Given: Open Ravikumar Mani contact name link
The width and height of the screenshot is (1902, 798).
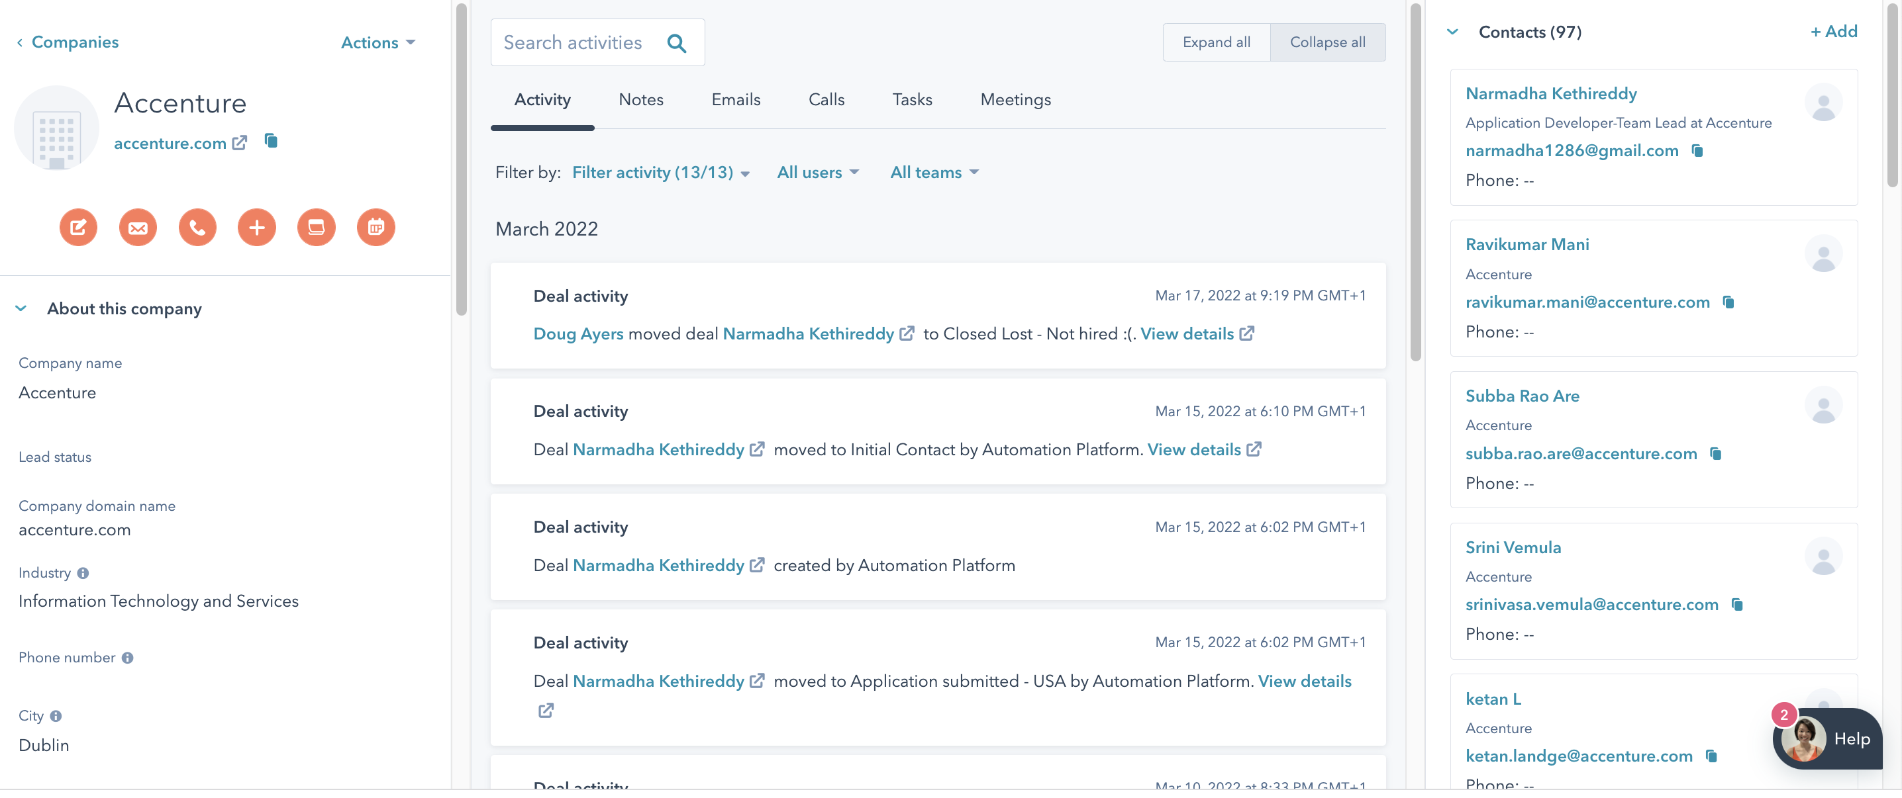Looking at the screenshot, I should [x=1527, y=245].
